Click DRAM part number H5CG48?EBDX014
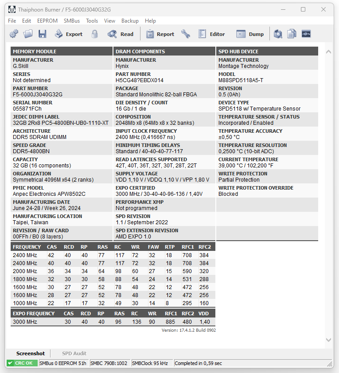This screenshot has height=373, width=339. (x=139, y=80)
